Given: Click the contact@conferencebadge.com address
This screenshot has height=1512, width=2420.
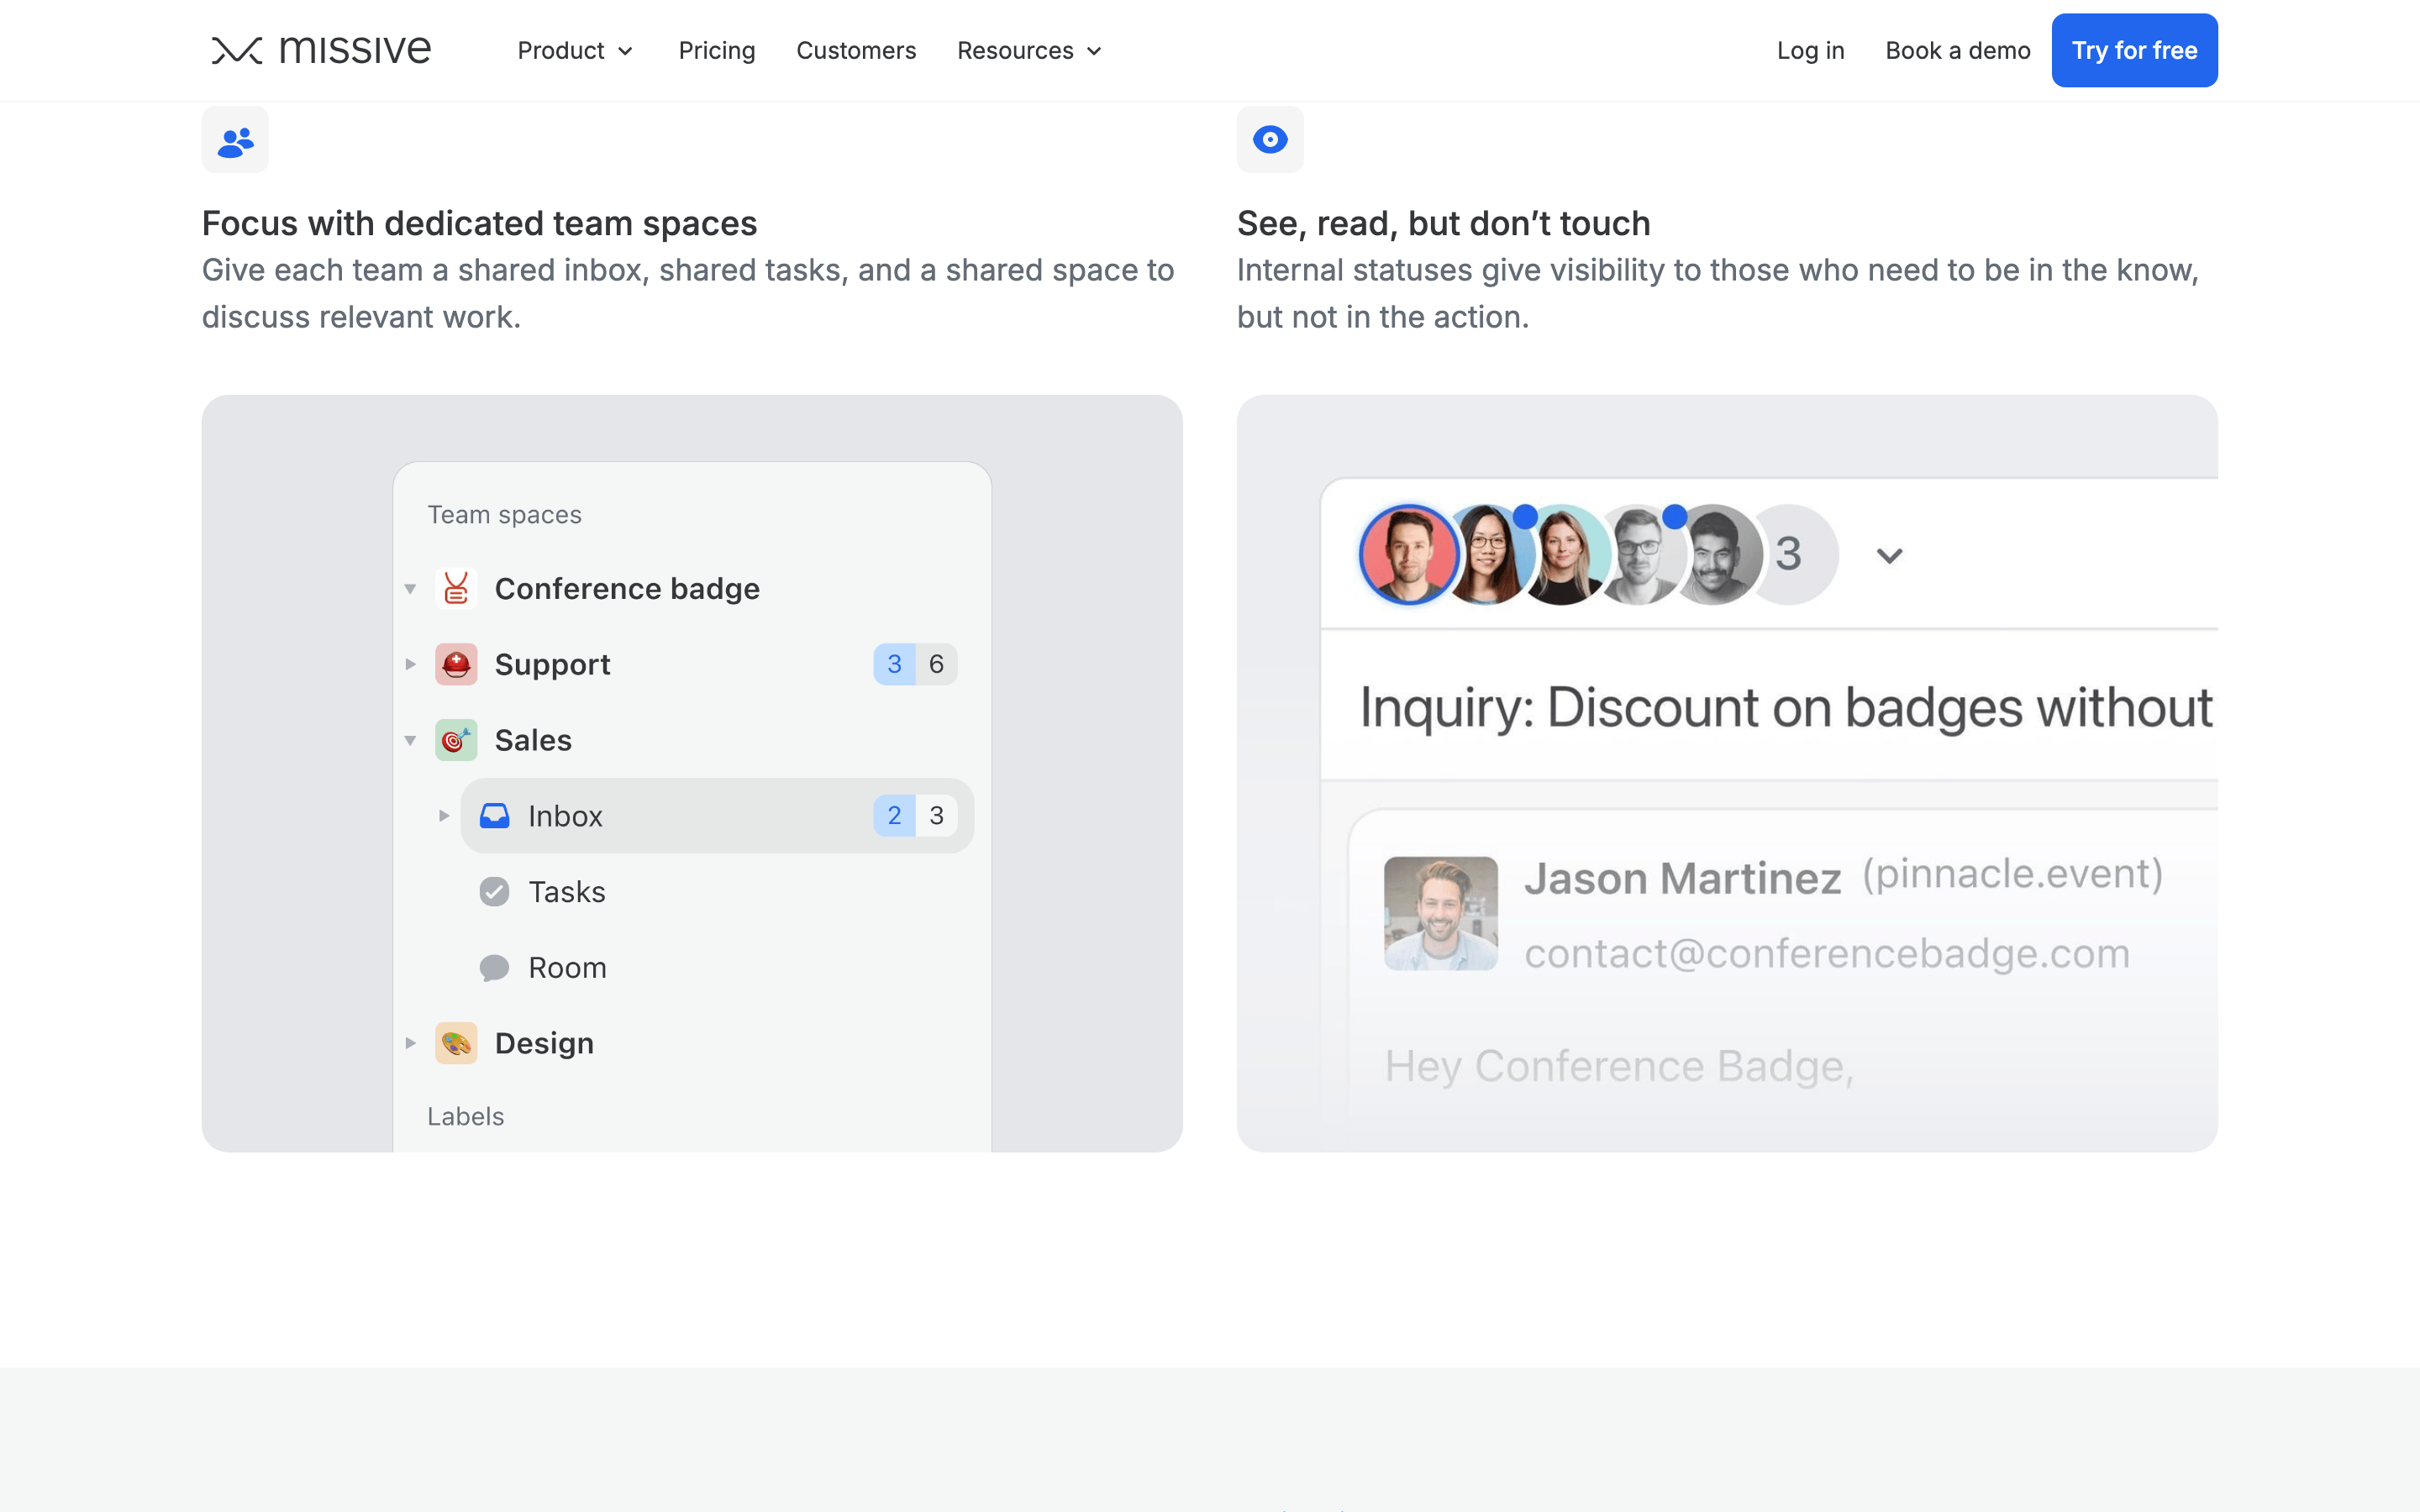Looking at the screenshot, I should pyautogui.click(x=1827, y=953).
